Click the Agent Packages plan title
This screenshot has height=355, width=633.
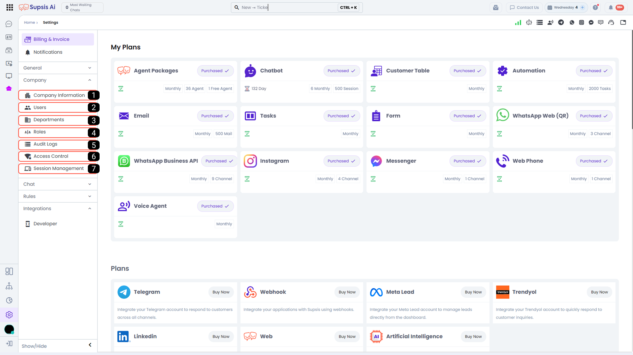point(156,71)
